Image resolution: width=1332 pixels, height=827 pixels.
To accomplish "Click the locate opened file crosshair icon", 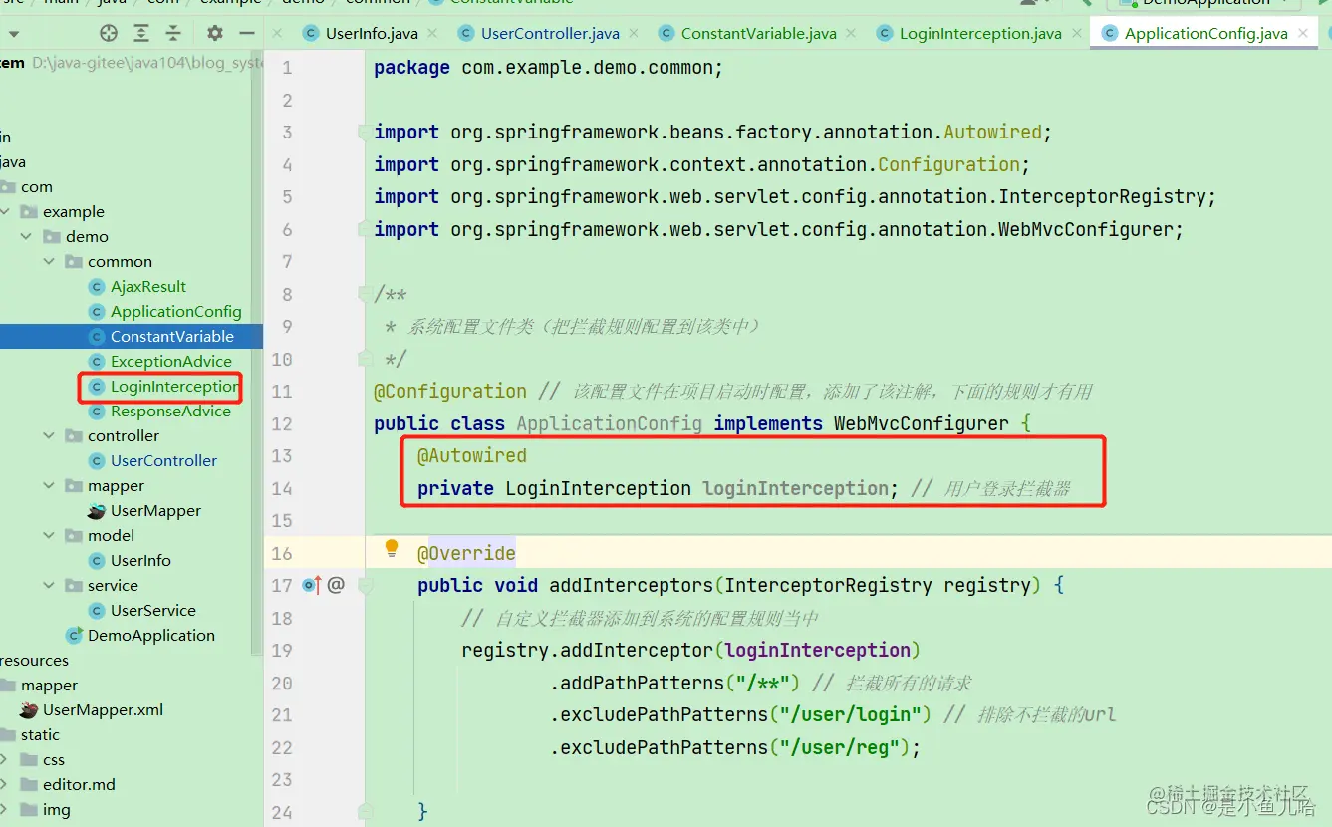I will click(109, 33).
